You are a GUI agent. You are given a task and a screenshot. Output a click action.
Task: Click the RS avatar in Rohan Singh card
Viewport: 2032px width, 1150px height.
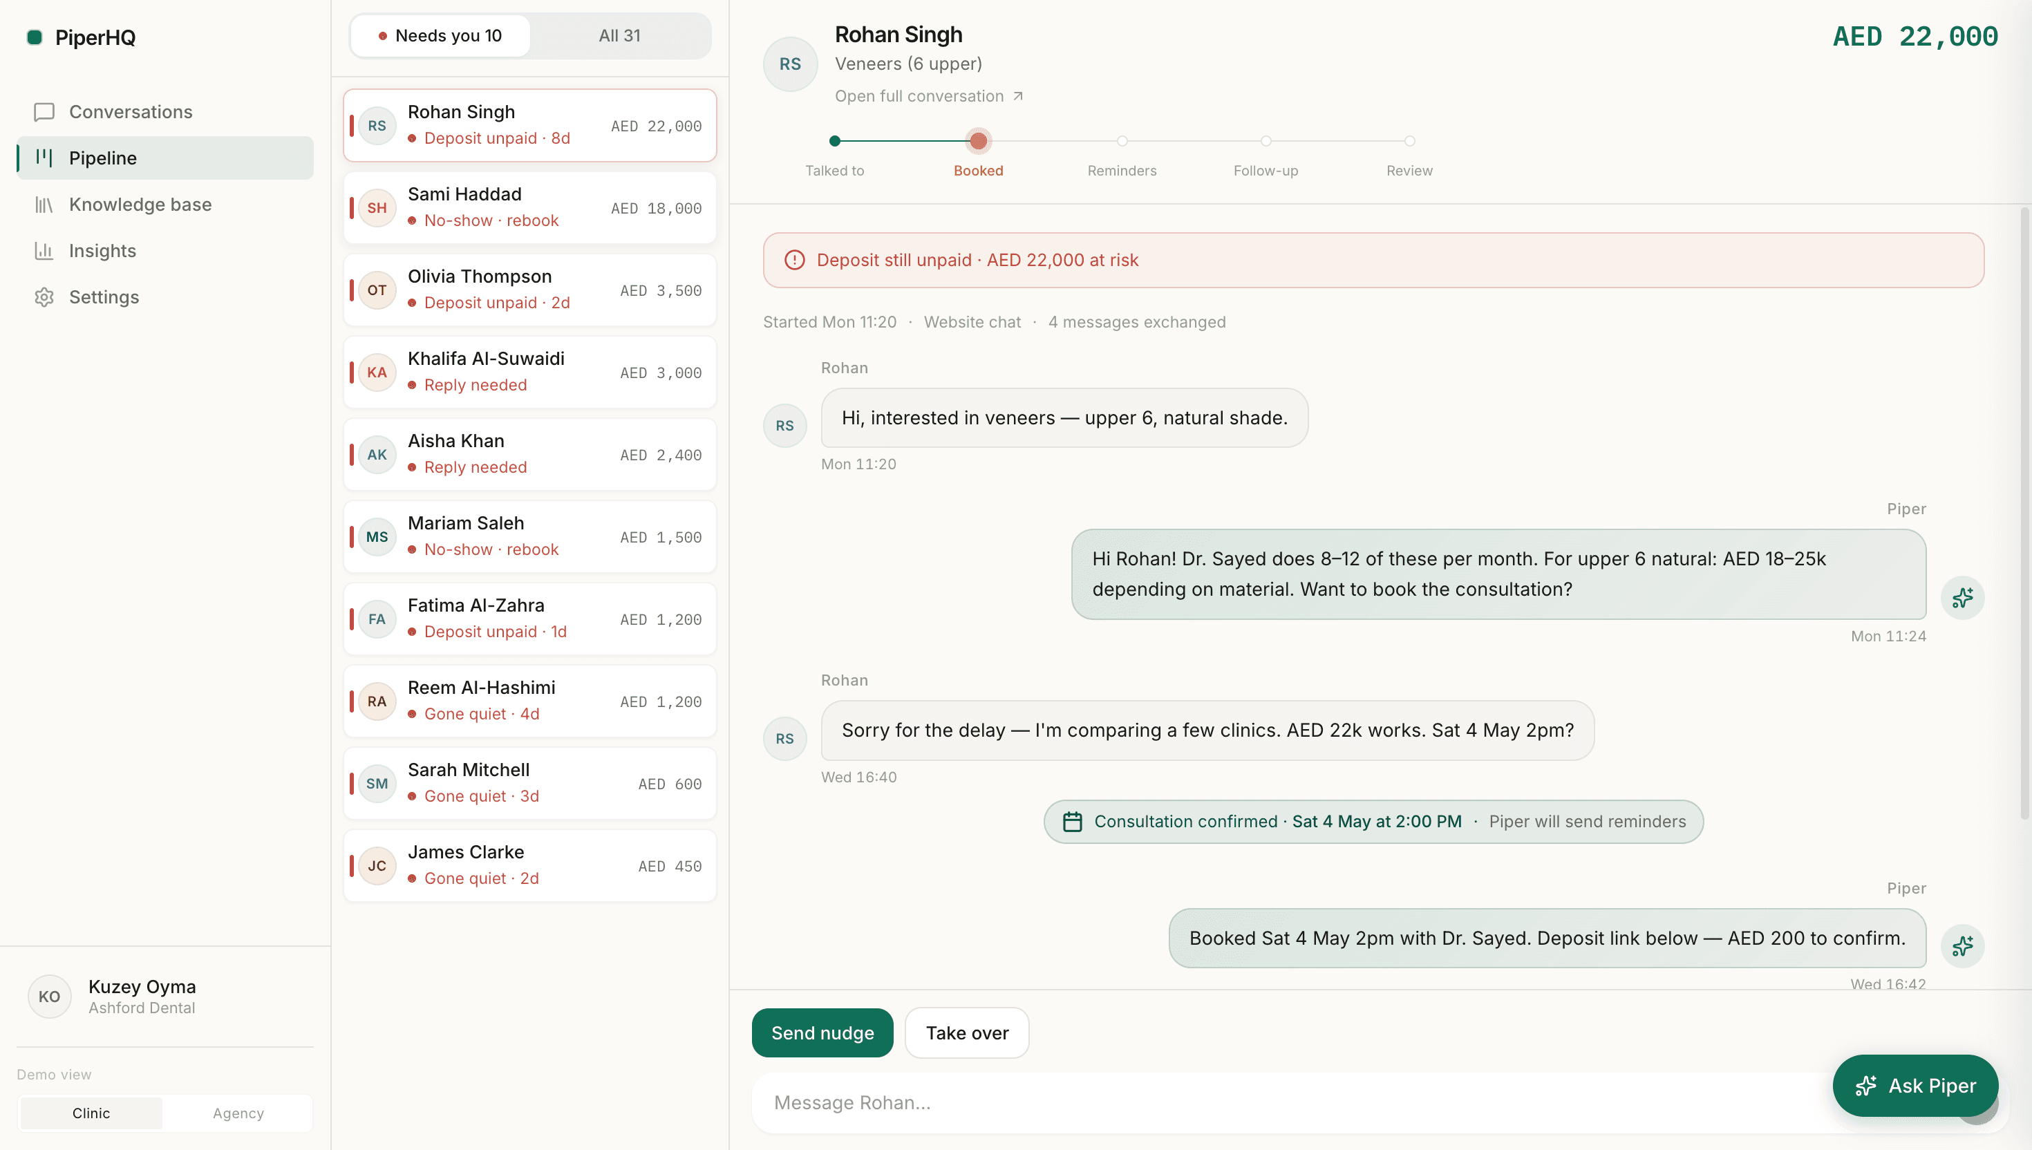(377, 126)
